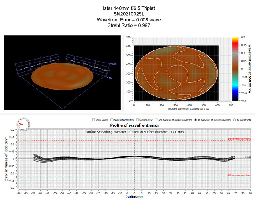Click the Strehl Ratio = 0.997 text
Viewport: 255px width, 200px height.
click(127, 25)
